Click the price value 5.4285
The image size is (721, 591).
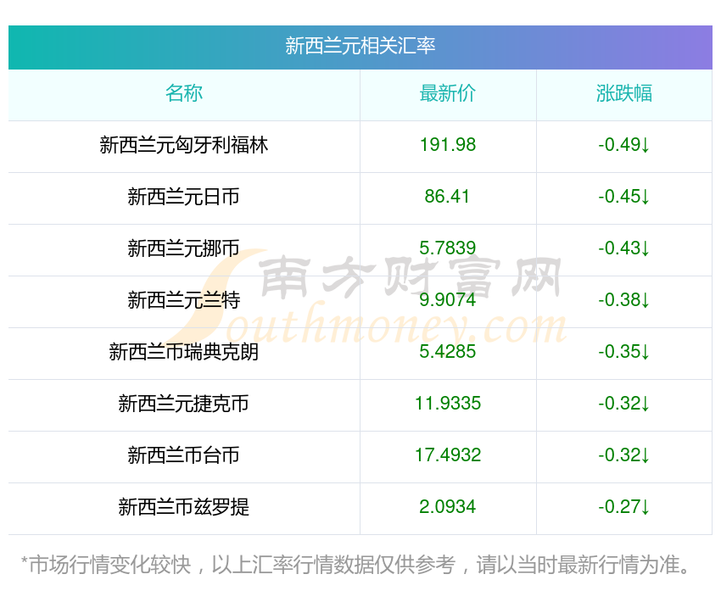point(447,352)
